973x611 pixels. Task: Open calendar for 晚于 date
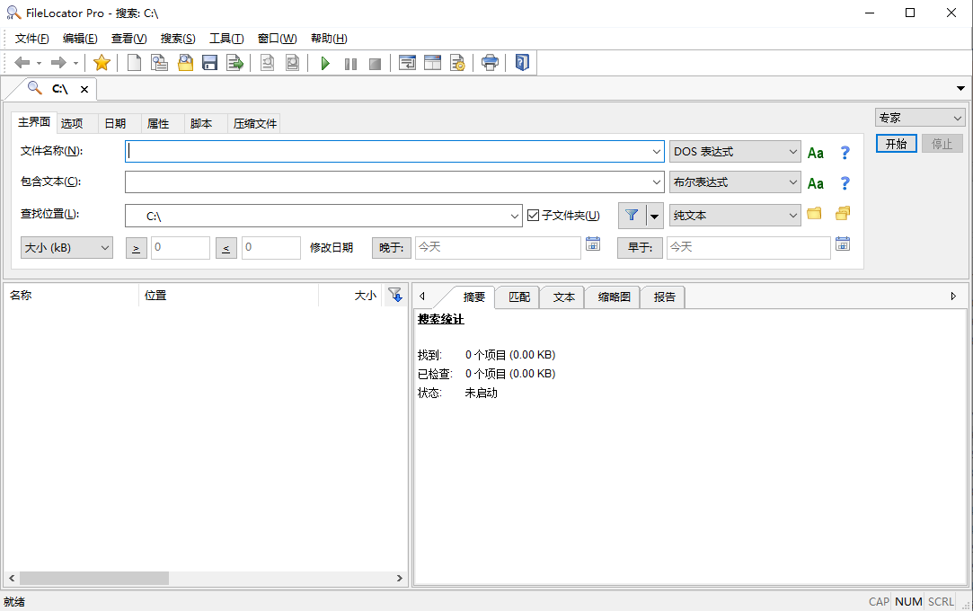(593, 244)
